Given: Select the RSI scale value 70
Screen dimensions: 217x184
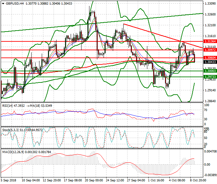Looking at the screenshot, I should click(206, 110).
